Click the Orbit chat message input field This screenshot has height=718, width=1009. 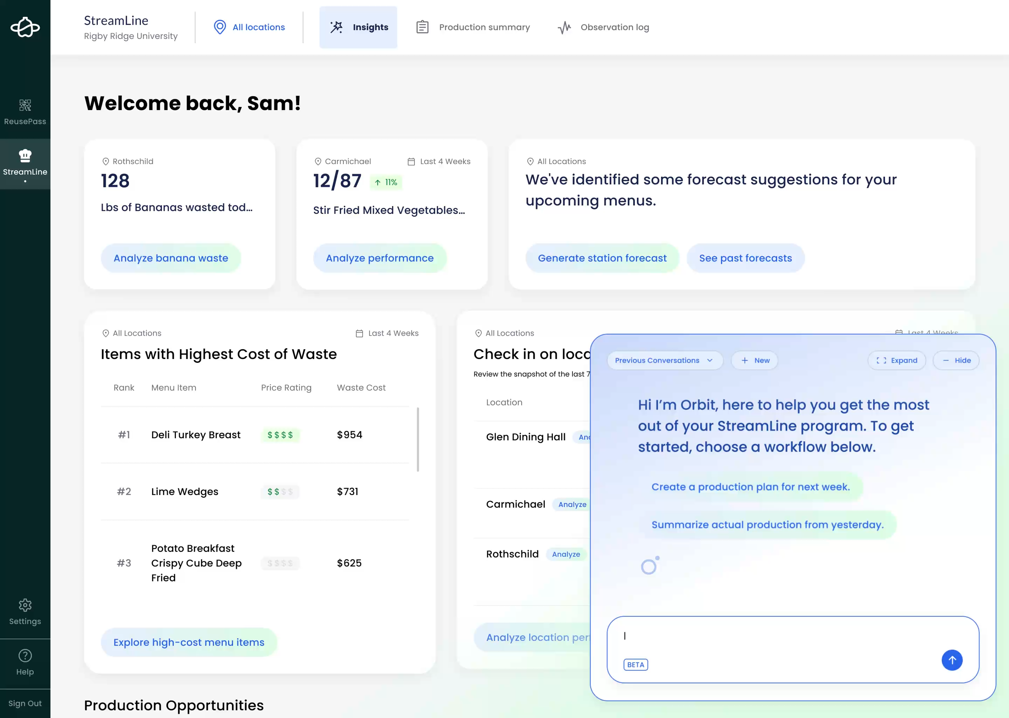793,650
